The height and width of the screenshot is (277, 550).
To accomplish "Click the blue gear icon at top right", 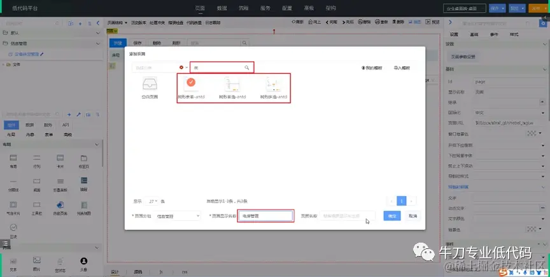I will pos(544,23).
